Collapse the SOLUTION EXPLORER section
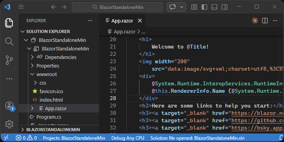The image size is (284, 142). pyautogui.click(x=23, y=31)
